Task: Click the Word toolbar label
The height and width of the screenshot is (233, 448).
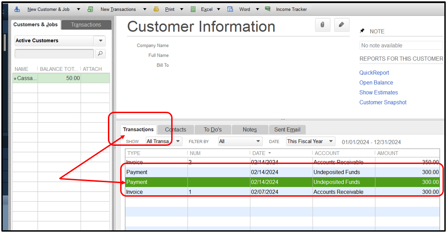Action: click(x=244, y=10)
